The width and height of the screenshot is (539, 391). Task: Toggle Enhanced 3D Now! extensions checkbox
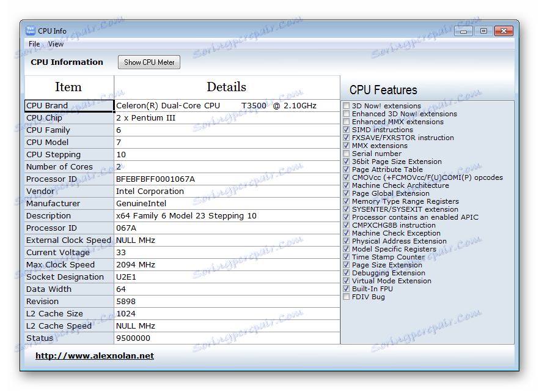346,114
